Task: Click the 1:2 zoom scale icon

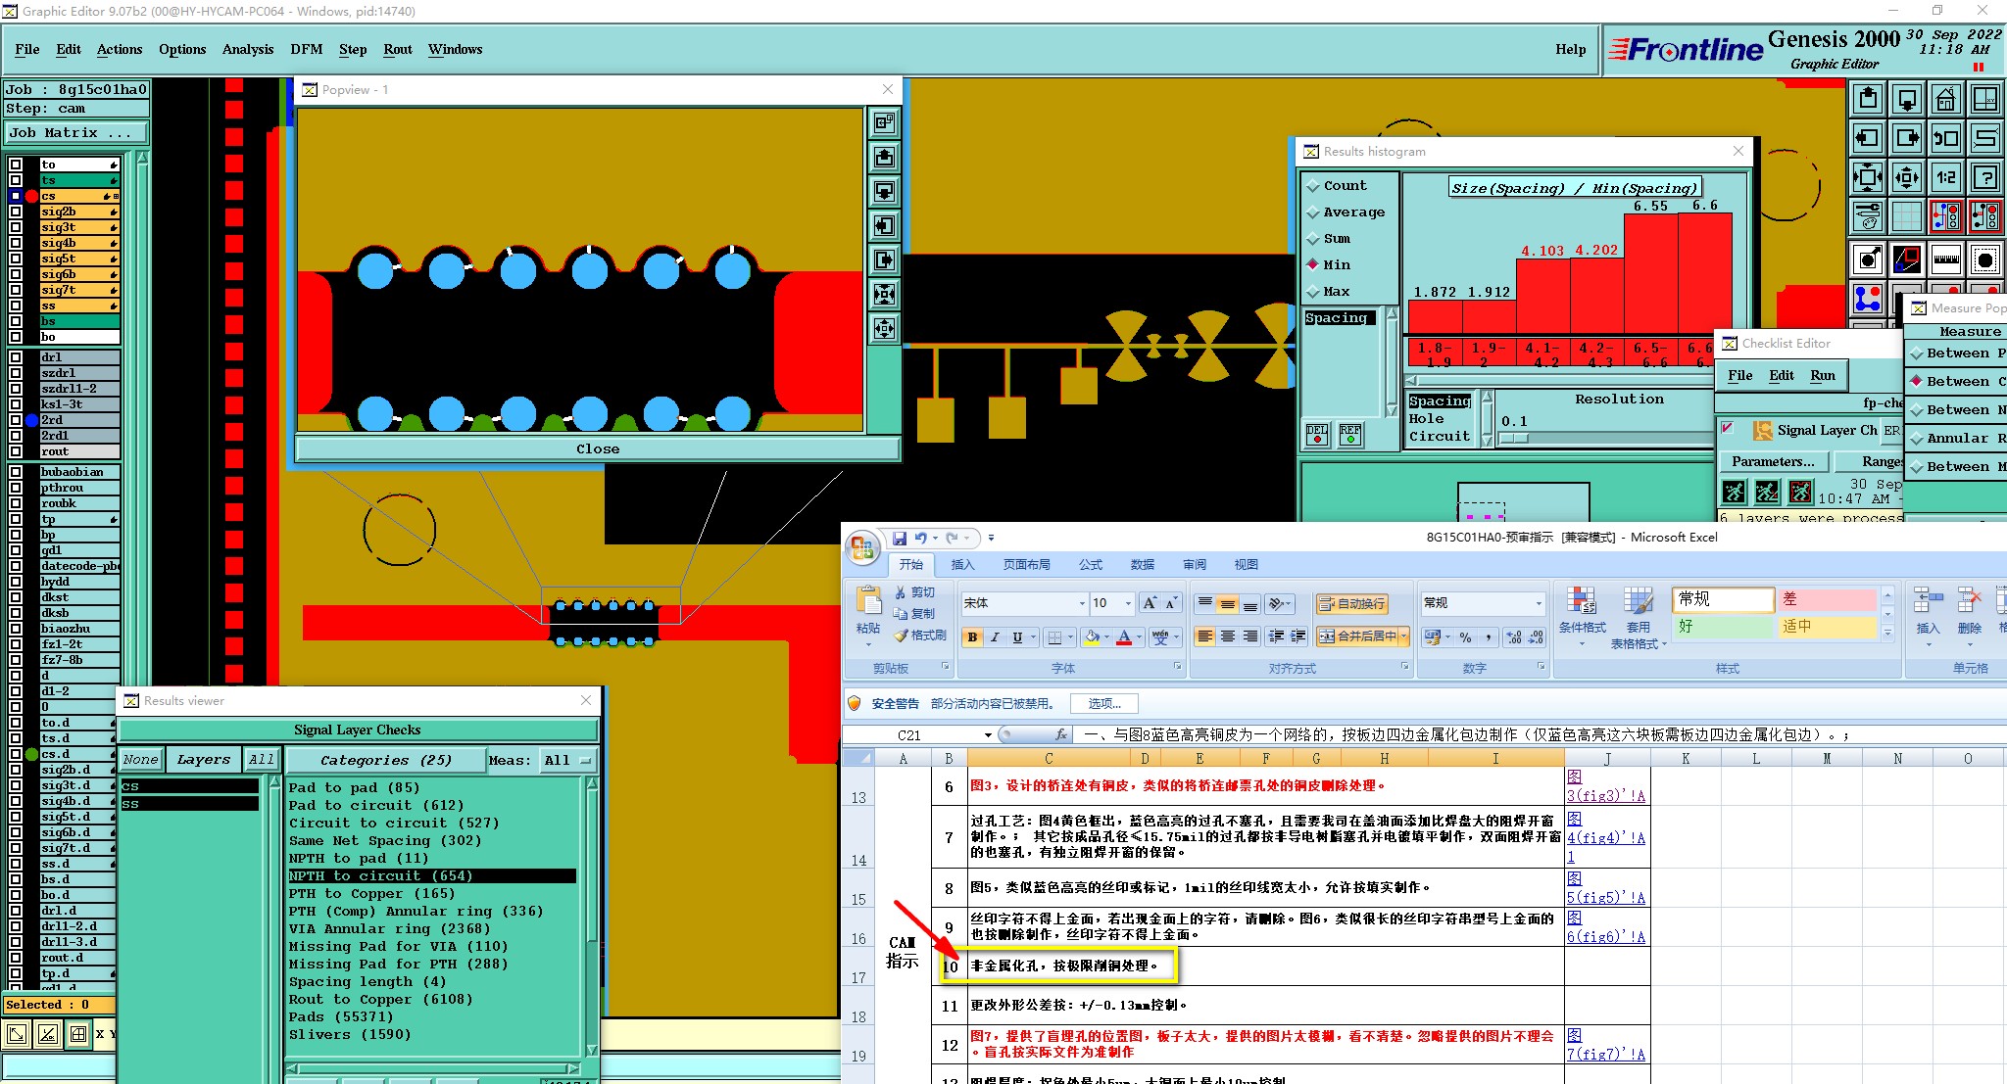Action: tap(1945, 177)
